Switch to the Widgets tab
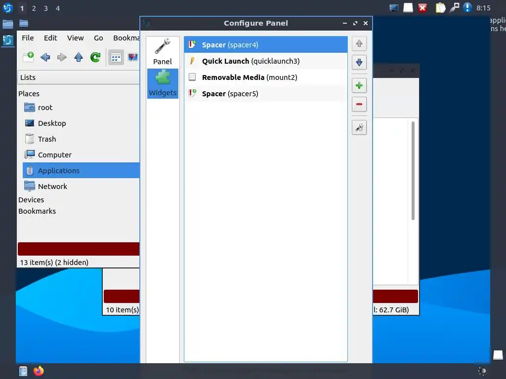Viewport: 506px width, 379px height. pyautogui.click(x=163, y=83)
